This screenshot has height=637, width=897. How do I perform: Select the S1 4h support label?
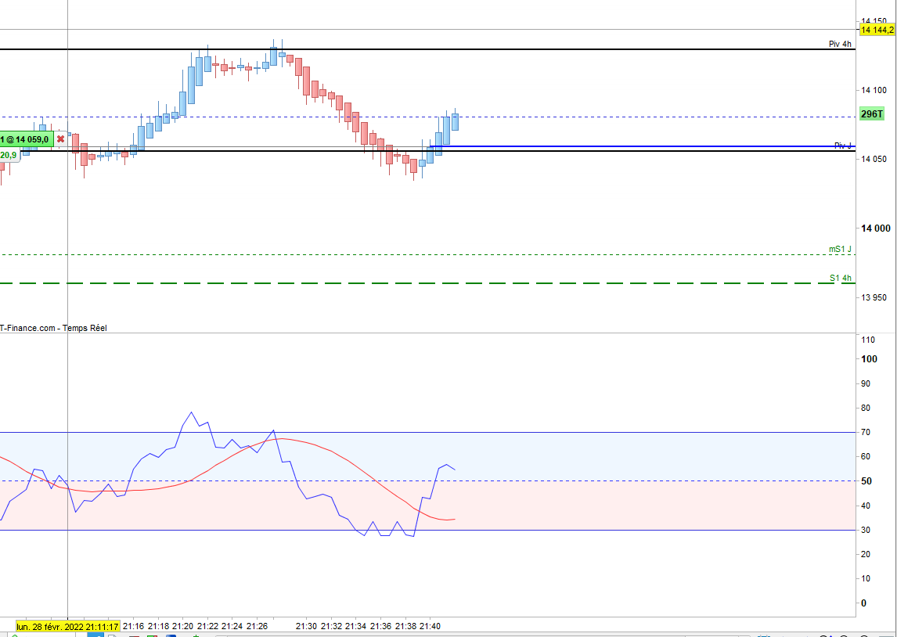pyautogui.click(x=841, y=278)
